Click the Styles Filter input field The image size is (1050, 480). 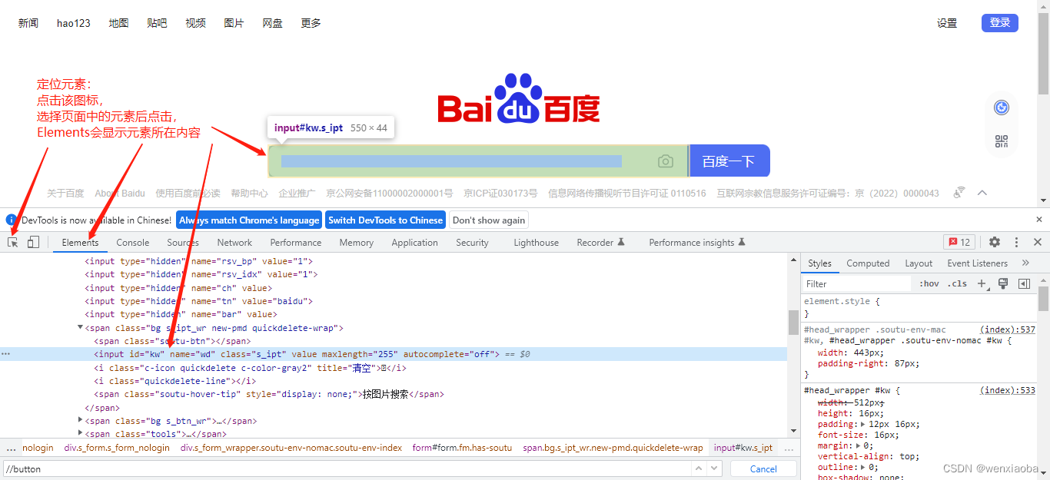[x=858, y=284]
